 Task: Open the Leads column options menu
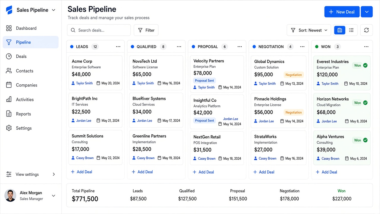click(118, 47)
